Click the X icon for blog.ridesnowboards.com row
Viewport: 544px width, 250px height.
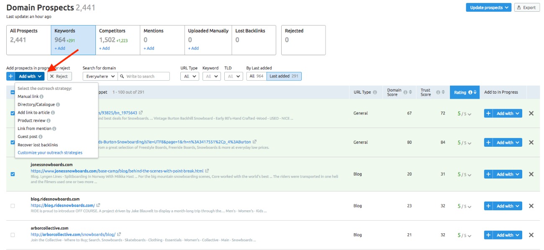(x=531, y=206)
